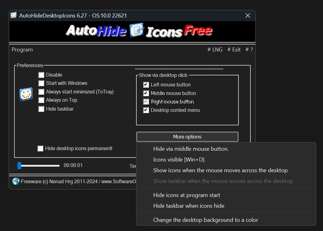Click the globe icon in the status bar

(16, 181)
